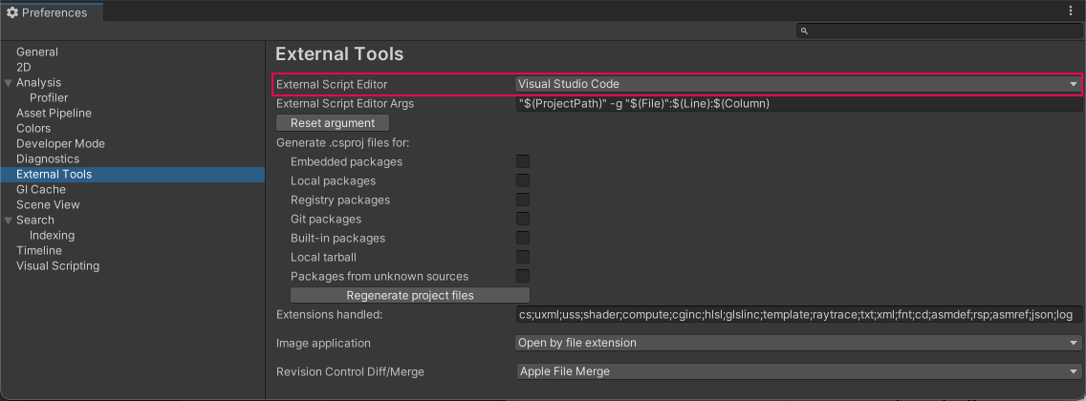
Task: Click the search magnifier icon
Action: coord(805,32)
